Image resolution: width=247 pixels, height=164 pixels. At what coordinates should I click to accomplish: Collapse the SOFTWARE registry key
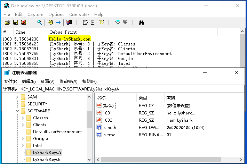point(17,111)
